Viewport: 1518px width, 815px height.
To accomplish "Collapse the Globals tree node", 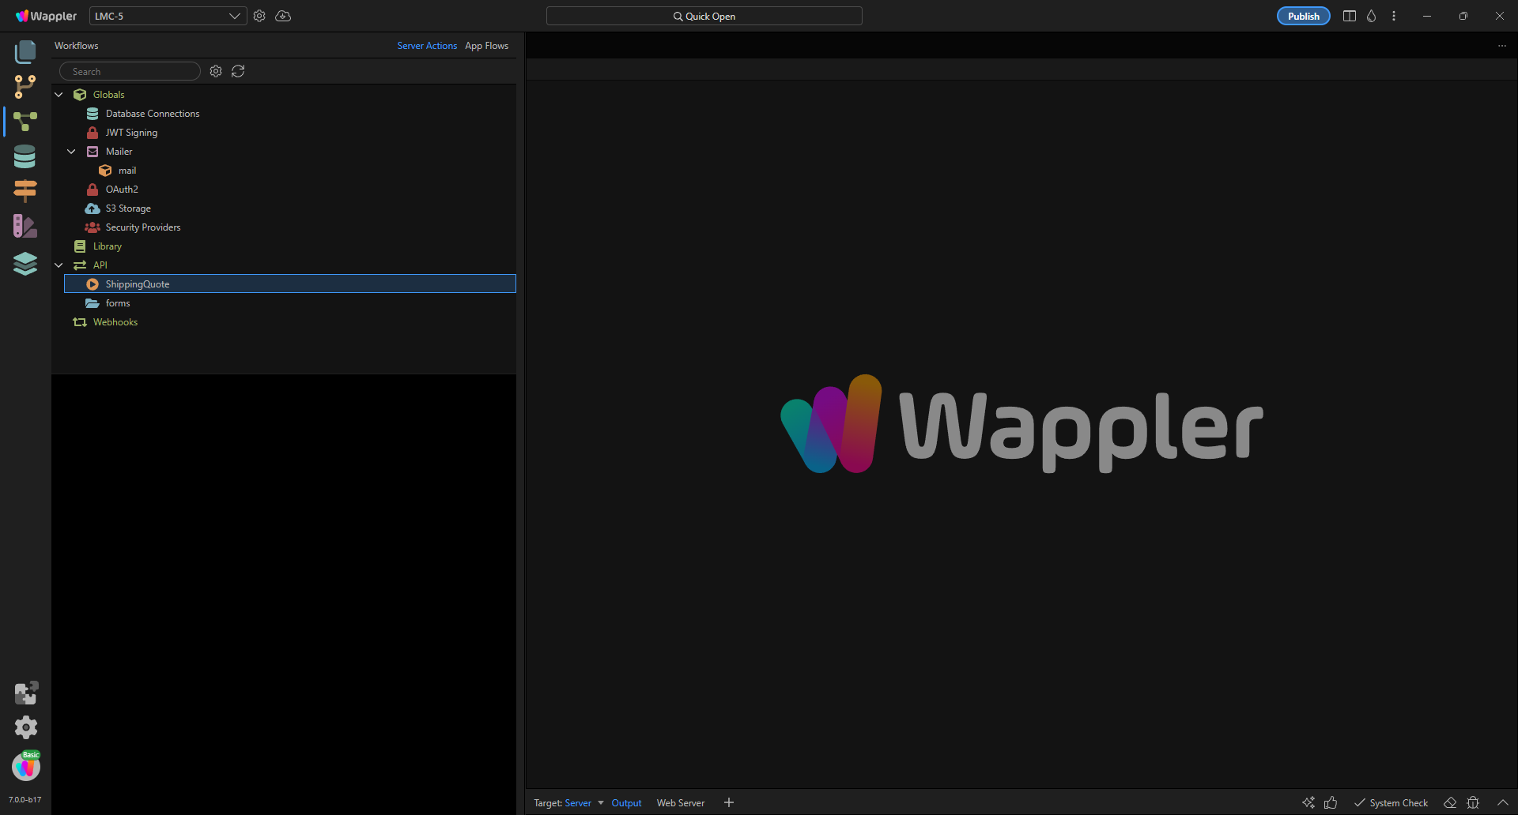I will pyautogui.click(x=59, y=95).
